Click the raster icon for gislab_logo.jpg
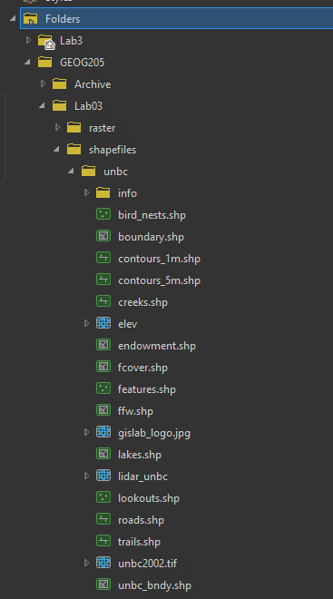Viewport: 333px width, 599px height. click(103, 432)
